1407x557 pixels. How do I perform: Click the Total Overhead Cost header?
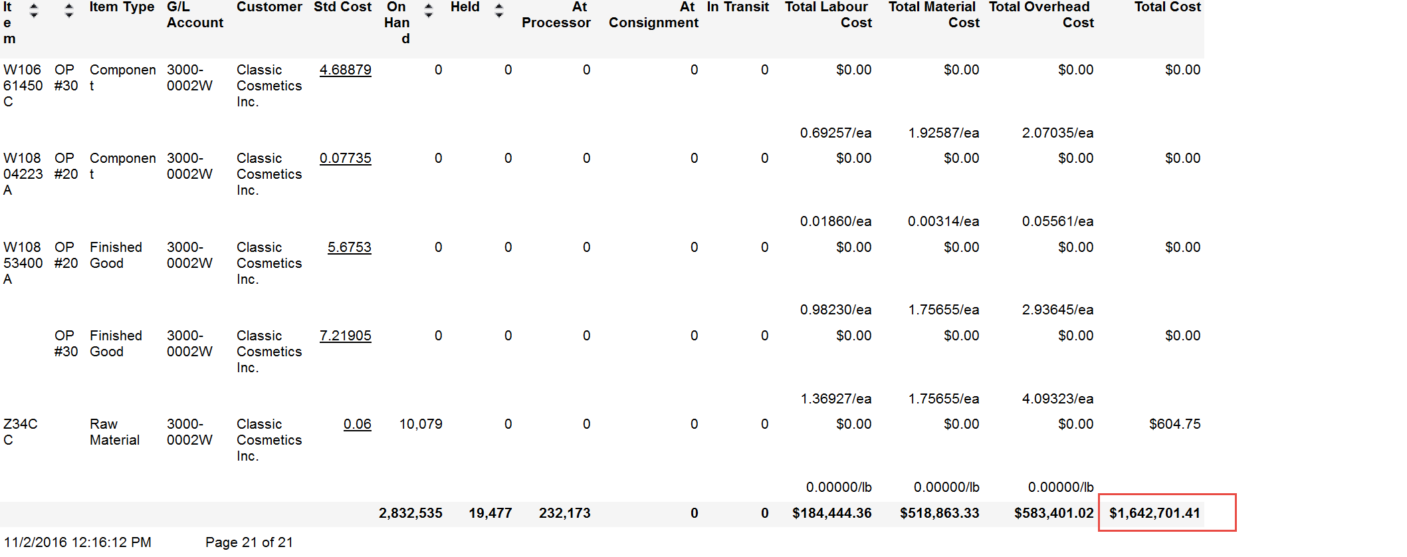pyautogui.click(x=1041, y=15)
